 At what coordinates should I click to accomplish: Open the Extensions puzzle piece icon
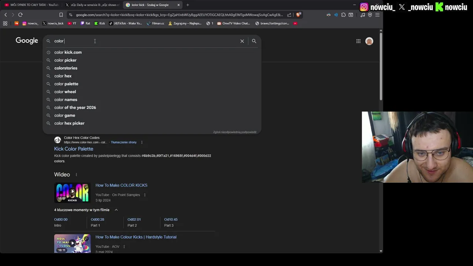coord(343,15)
